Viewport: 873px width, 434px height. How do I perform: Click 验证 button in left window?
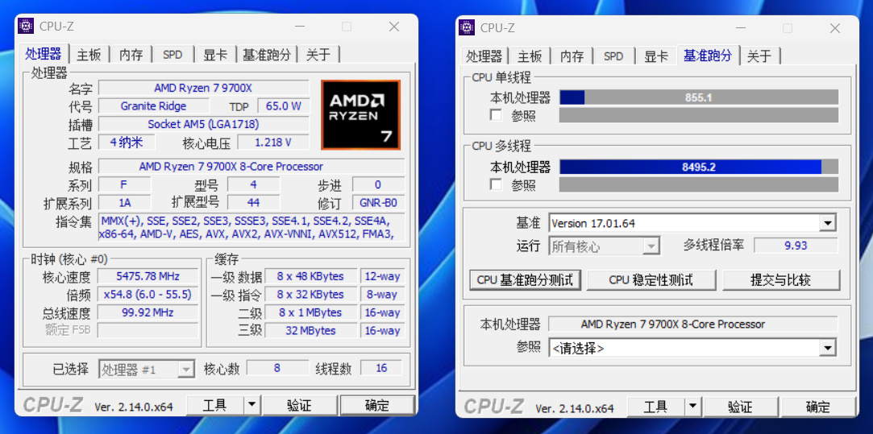pos(300,406)
